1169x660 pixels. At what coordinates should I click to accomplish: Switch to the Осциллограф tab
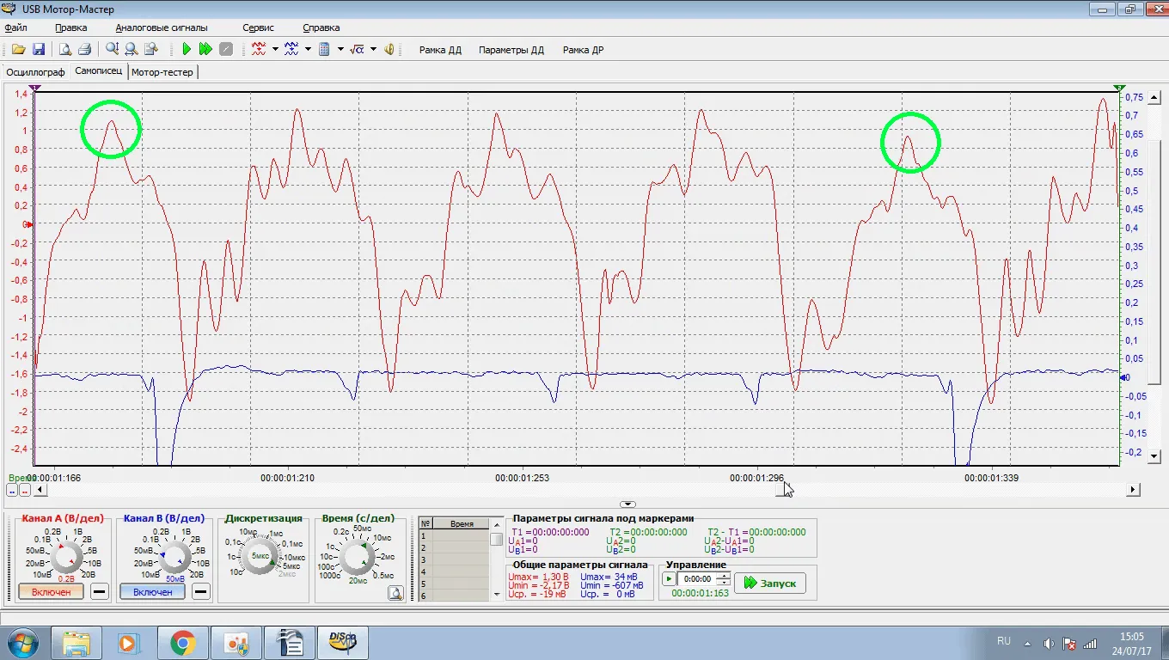tap(35, 72)
